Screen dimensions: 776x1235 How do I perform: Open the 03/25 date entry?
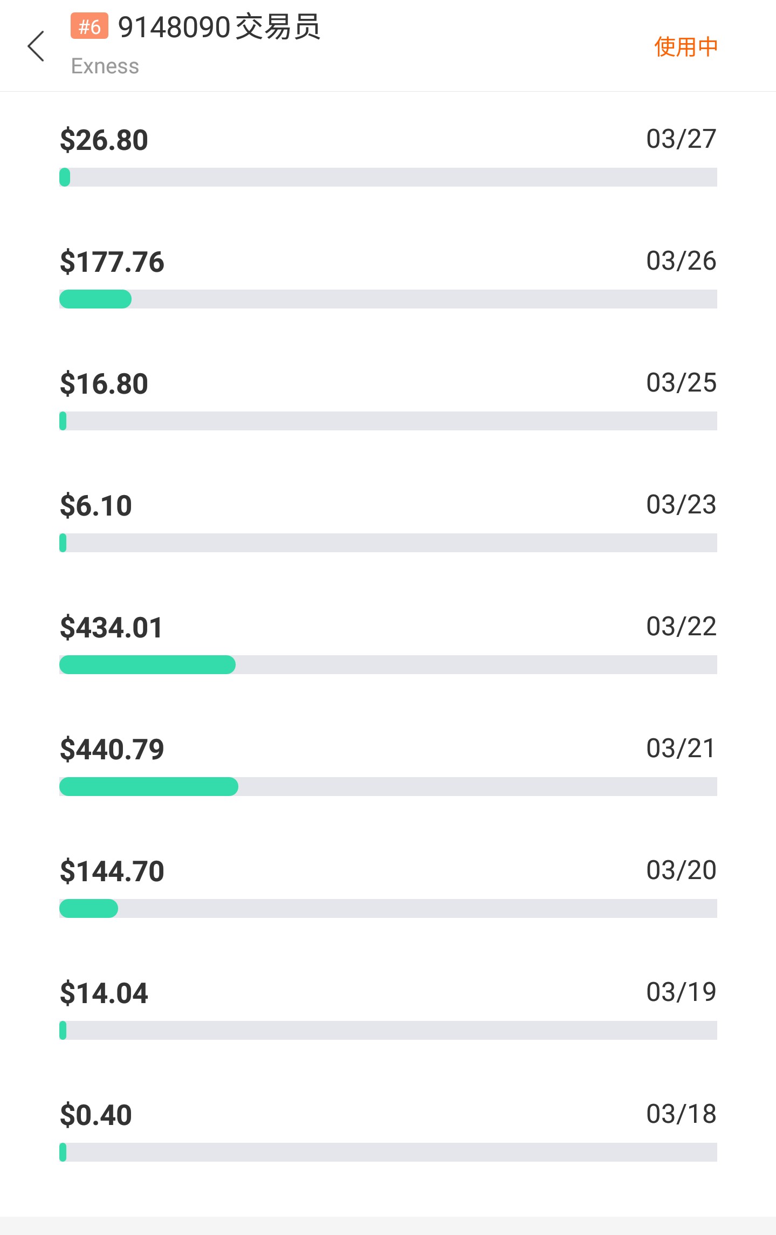coord(682,383)
